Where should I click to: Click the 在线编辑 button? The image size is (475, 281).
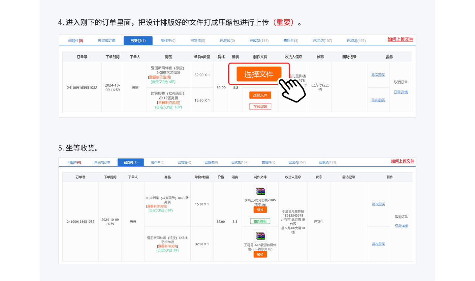point(260,106)
